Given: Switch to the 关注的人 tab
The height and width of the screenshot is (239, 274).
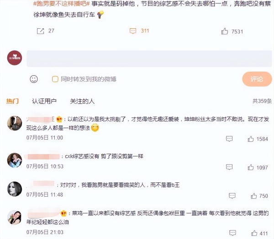Looking at the screenshot, I should tap(82, 101).
